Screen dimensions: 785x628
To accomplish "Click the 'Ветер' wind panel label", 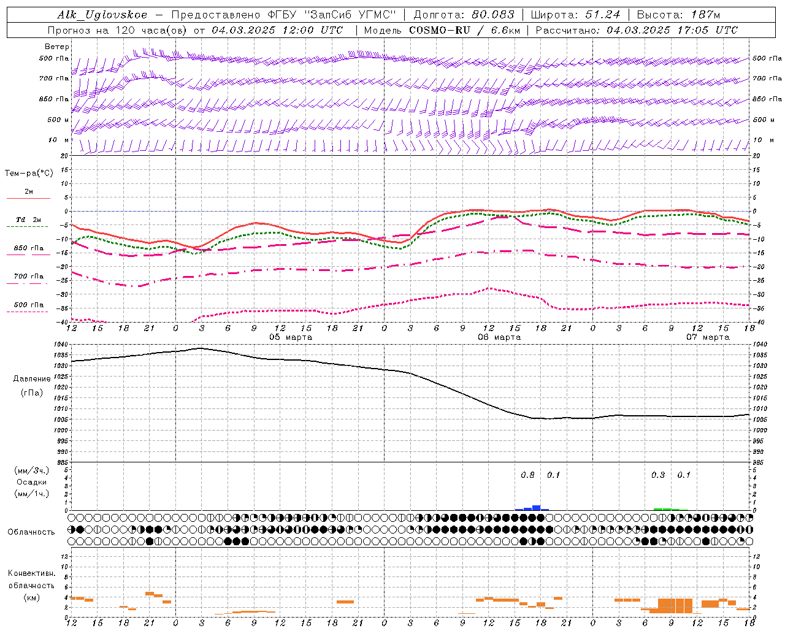I will tap(57, 47).
